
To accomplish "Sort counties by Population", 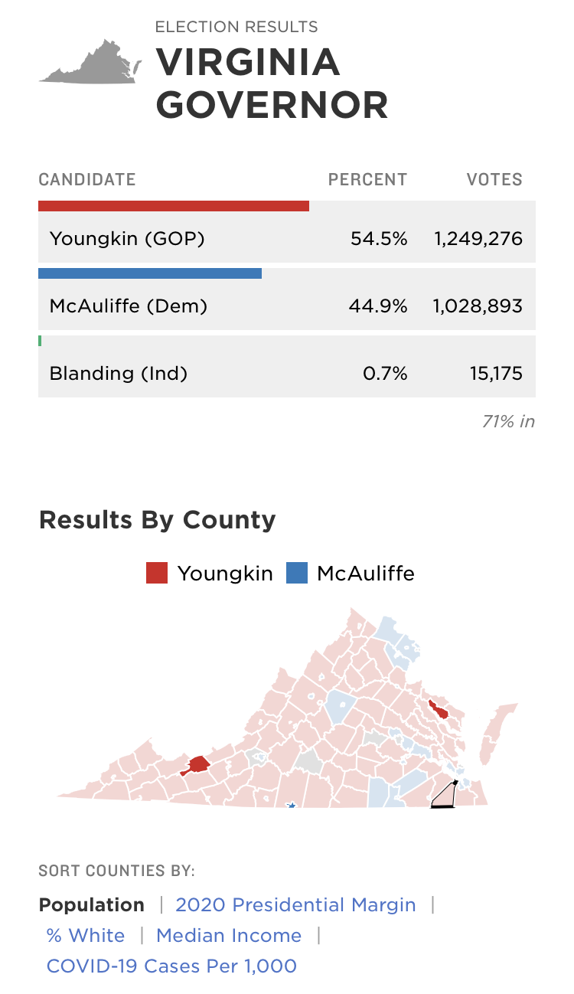I will tap(92, 904).
